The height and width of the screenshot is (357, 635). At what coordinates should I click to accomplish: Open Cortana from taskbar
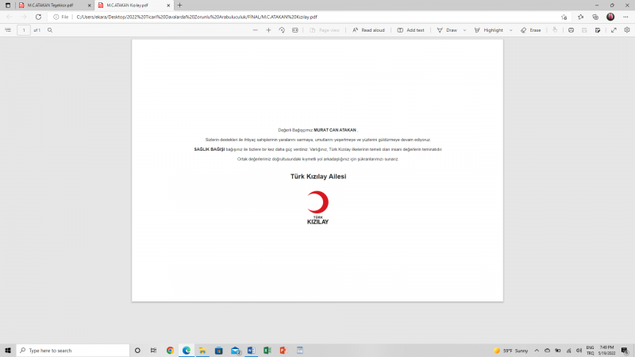[x=137, y=351]
